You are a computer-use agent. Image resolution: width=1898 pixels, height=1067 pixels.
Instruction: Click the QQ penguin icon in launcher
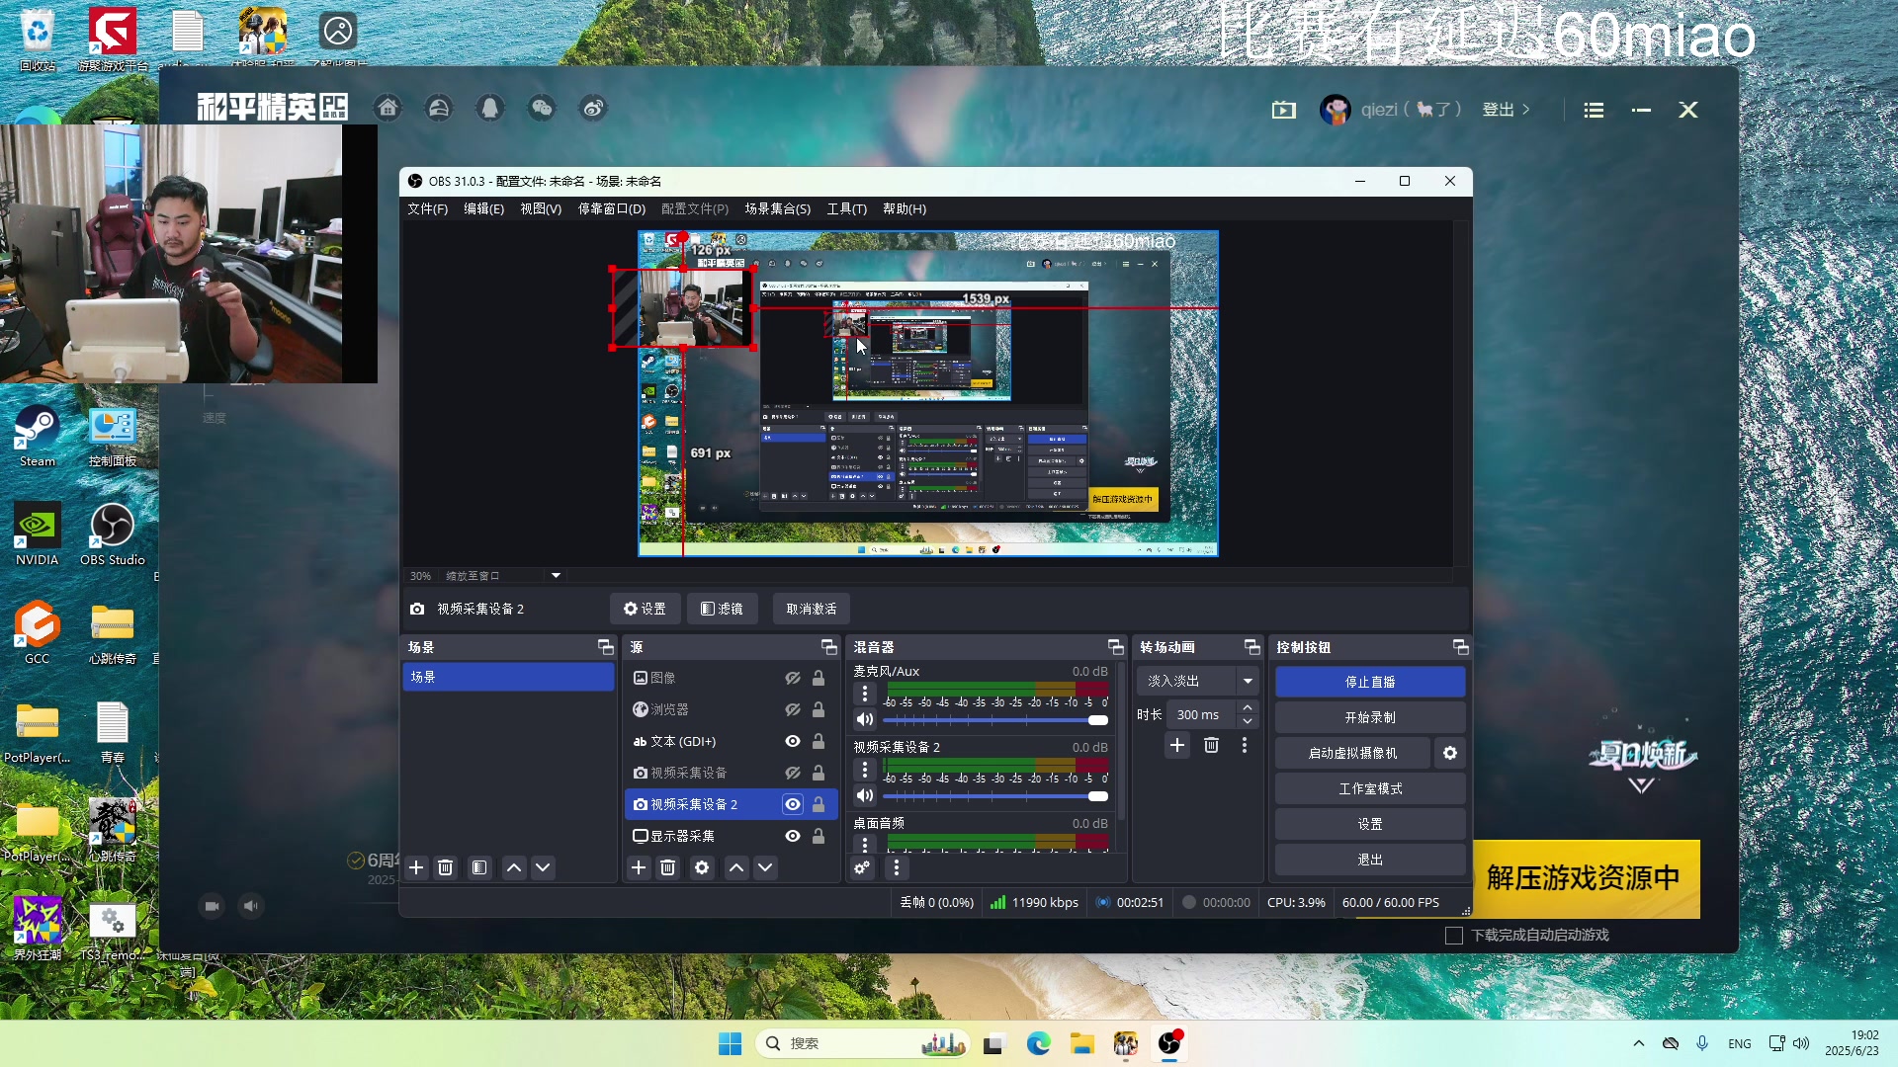point(490,109)
